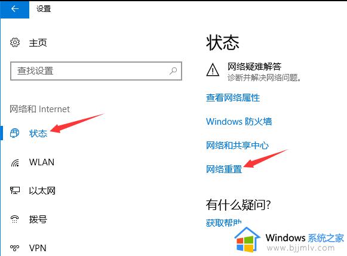Image resolution: width=347 pixels, height=256 pixels.
Task: Go to the 拨号 settings page
Action: coord(38,220)
